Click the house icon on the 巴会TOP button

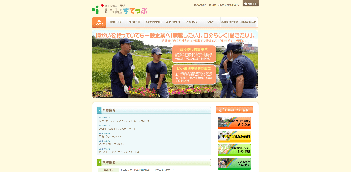[246, 4]
